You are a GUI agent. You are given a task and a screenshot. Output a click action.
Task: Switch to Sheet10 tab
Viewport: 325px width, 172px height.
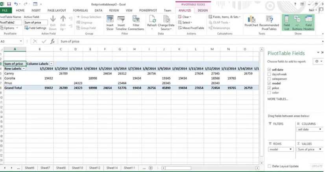77,168
